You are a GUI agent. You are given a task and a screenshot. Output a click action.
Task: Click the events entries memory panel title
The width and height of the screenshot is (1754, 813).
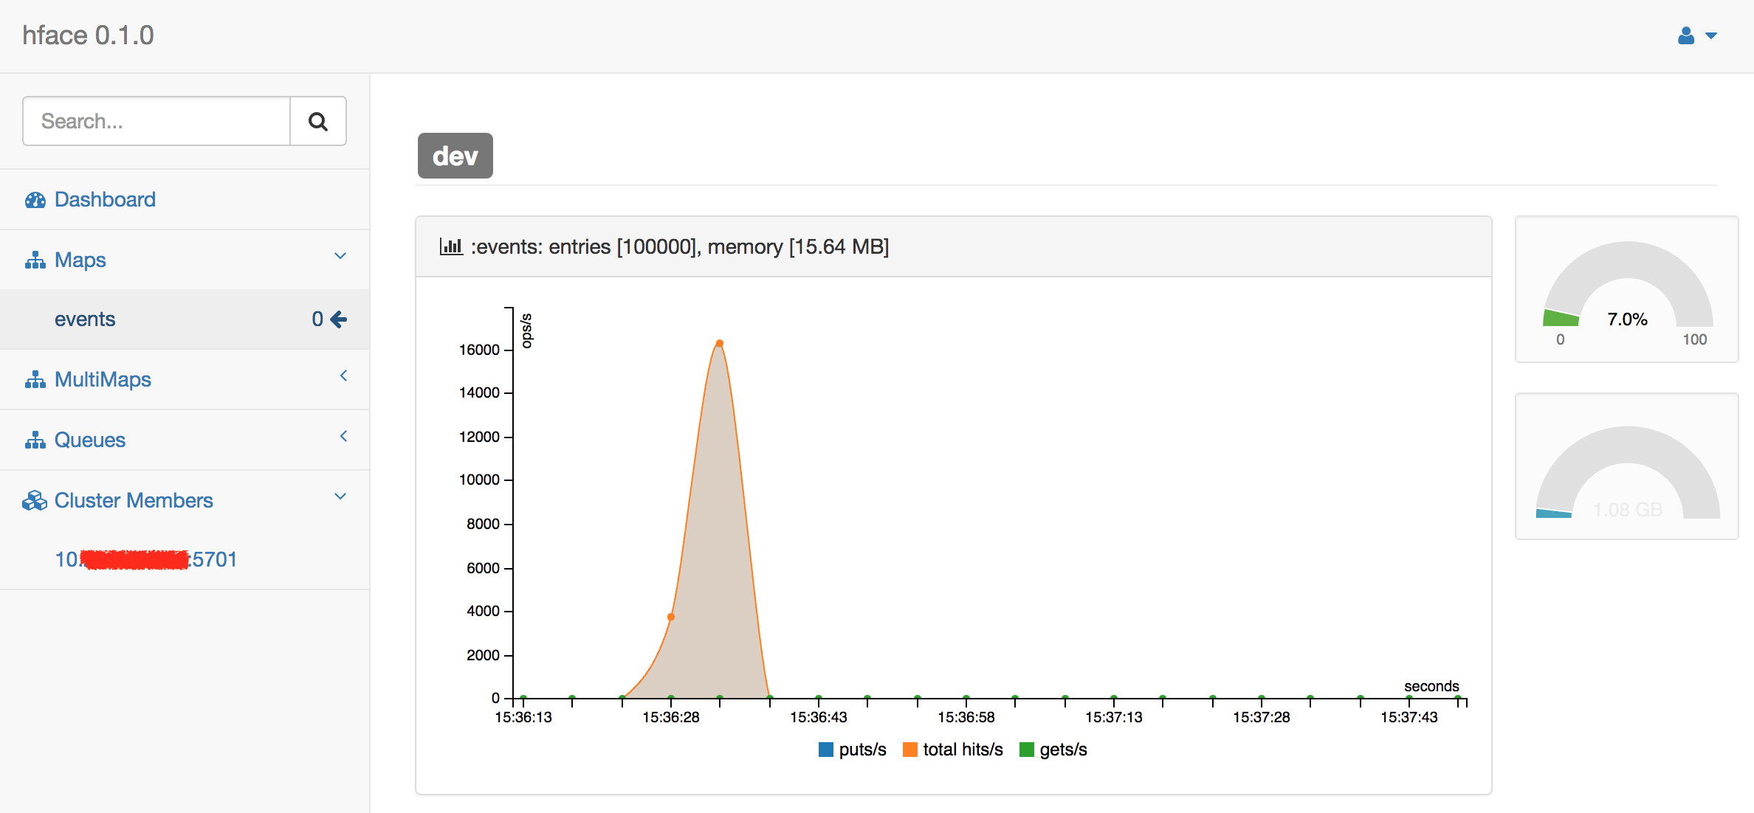pyautogui.click(x=680, y=246)
